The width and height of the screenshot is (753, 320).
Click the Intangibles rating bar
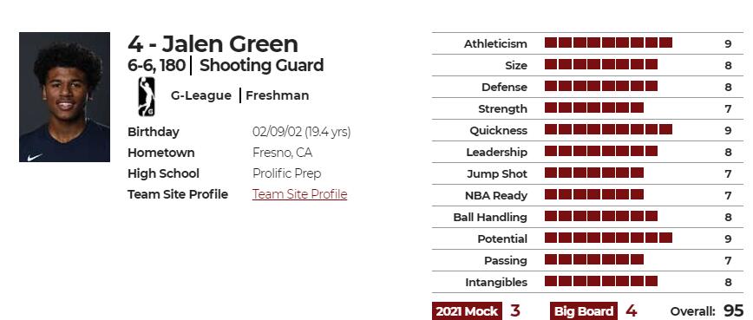pyautogui.click(x=601, y=281)
